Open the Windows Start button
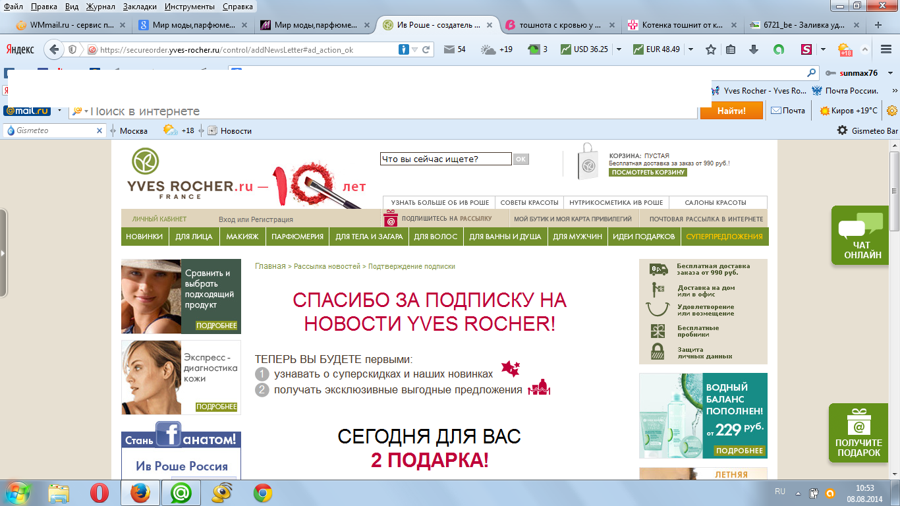 [x=18, y=493]
